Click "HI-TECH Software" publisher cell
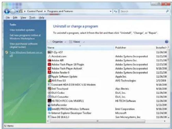Screen dimensions: 172x129 [126, 101]
